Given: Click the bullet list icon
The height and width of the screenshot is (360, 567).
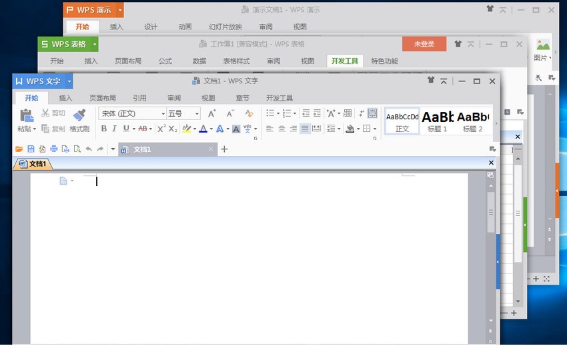Looking at the screenshot, I should pyautogui.click(x=270, y=113).
